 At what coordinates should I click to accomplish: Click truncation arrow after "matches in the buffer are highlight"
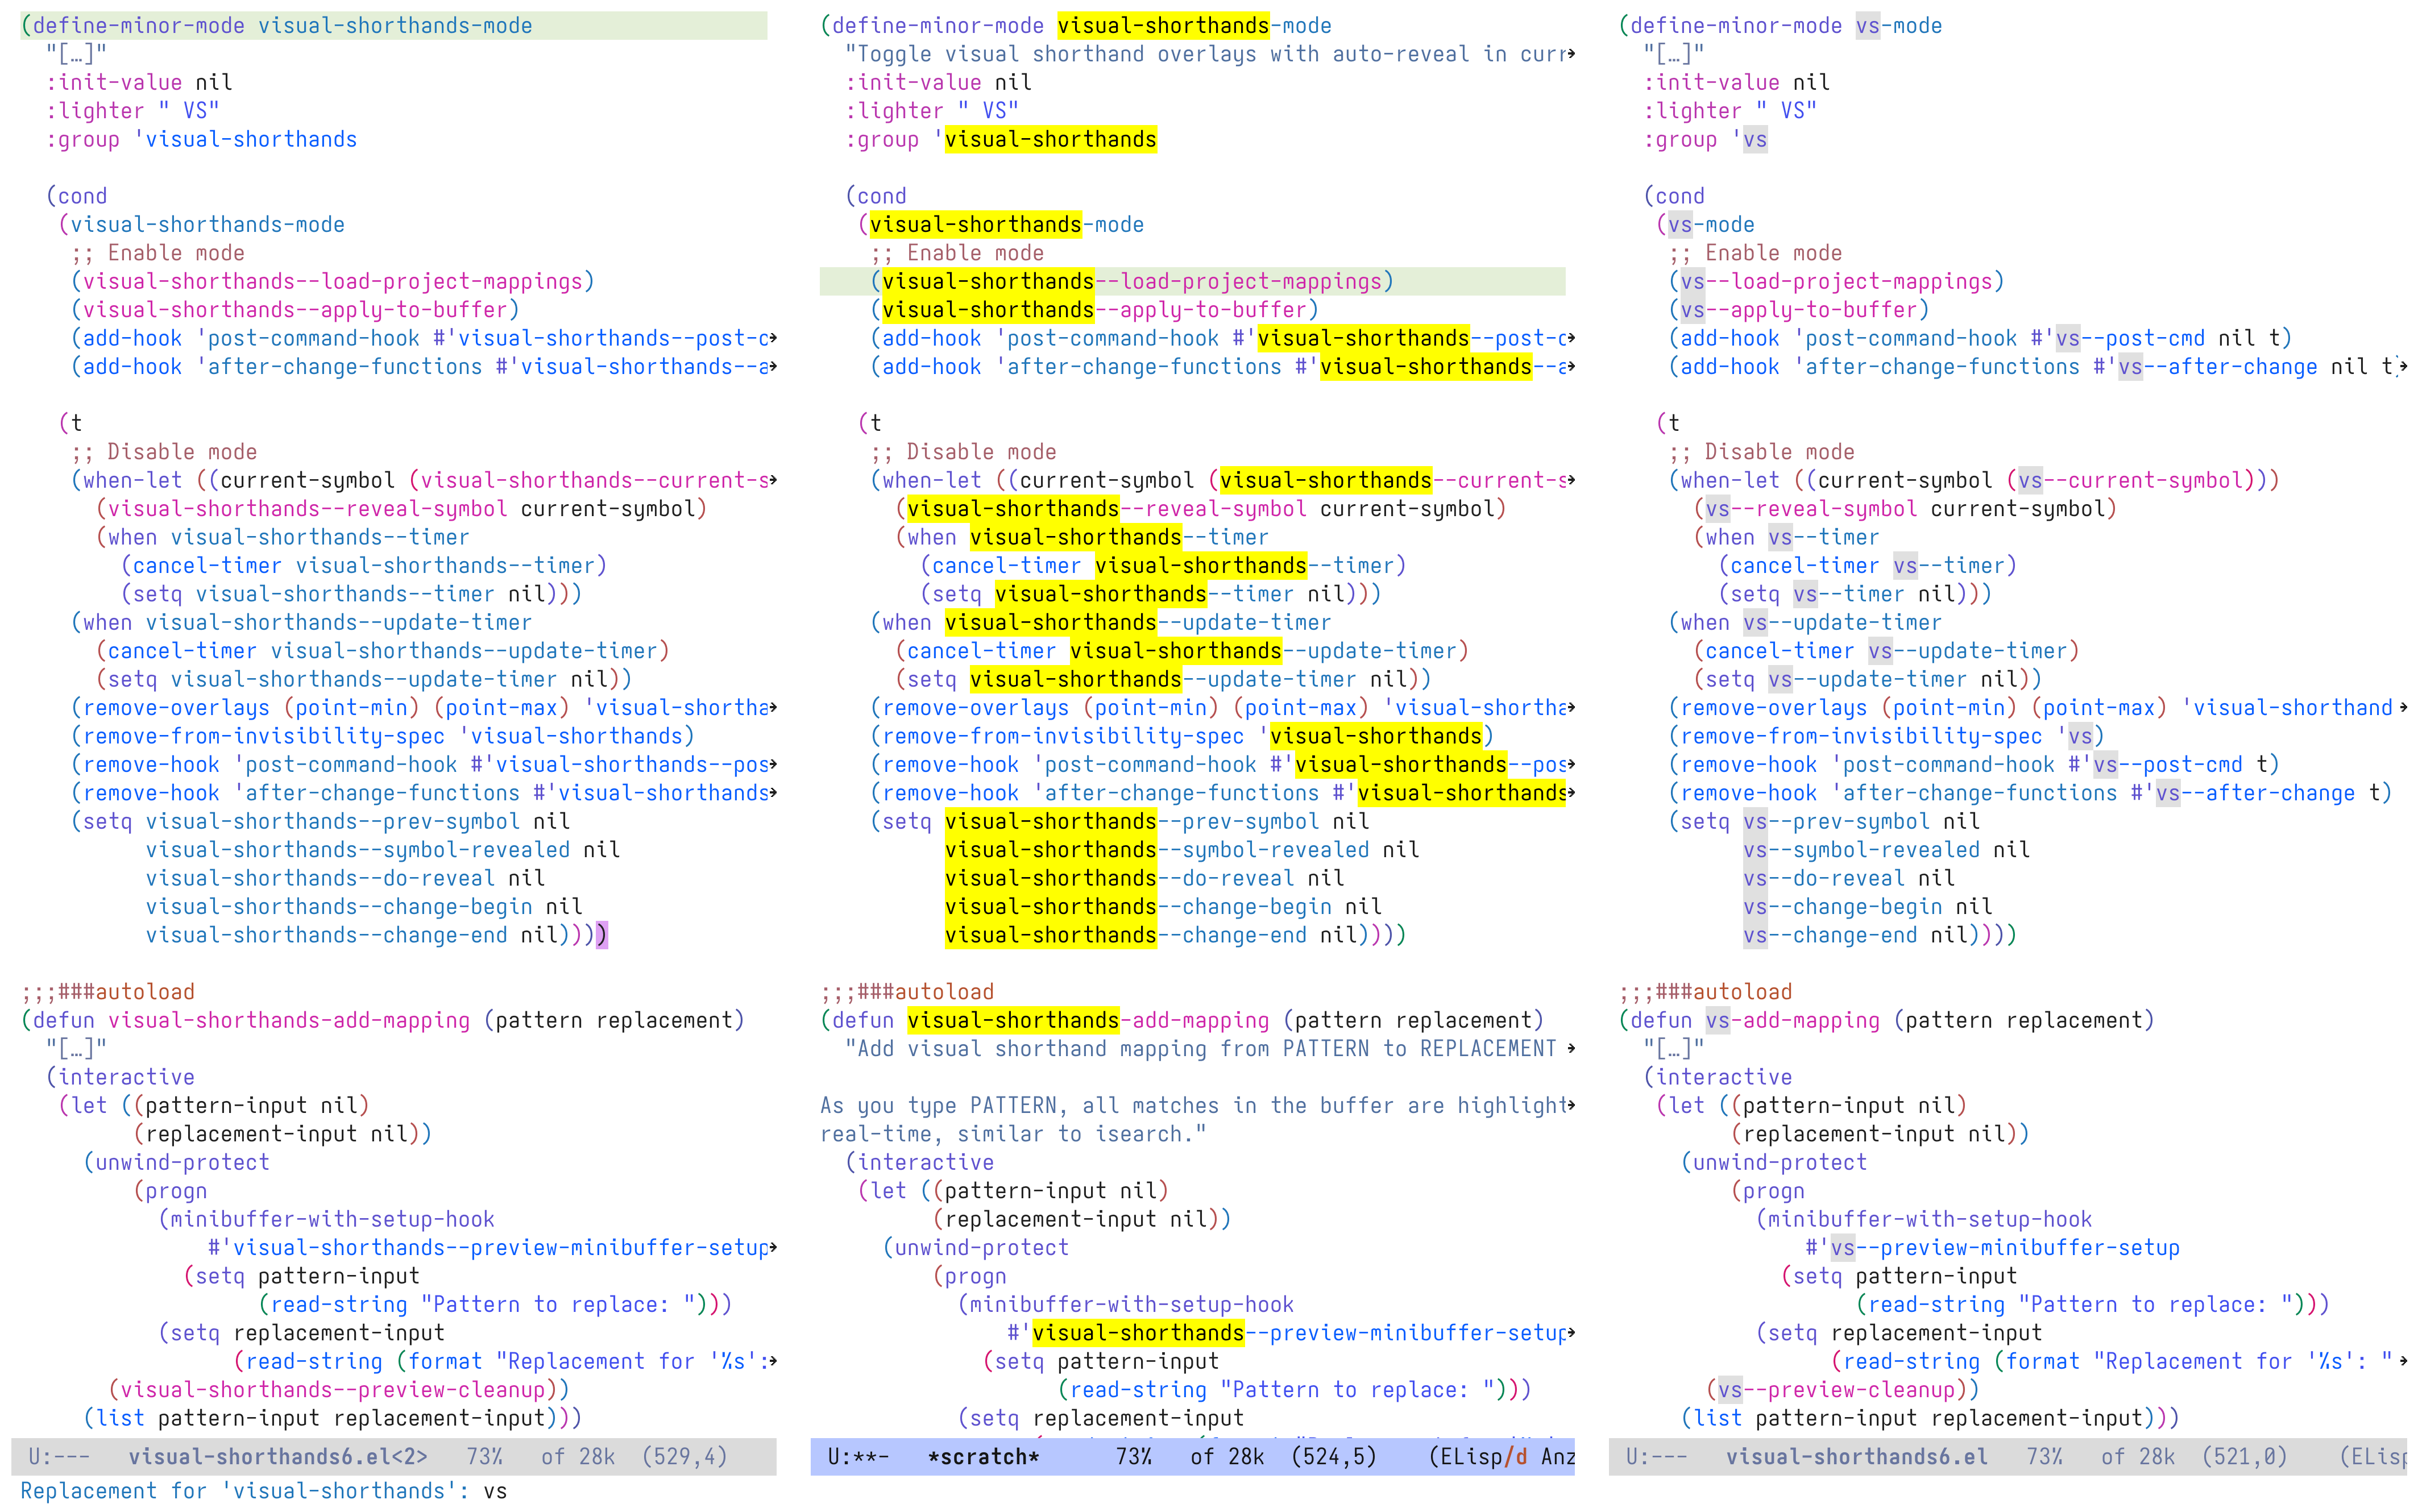click(1571, 1106)
